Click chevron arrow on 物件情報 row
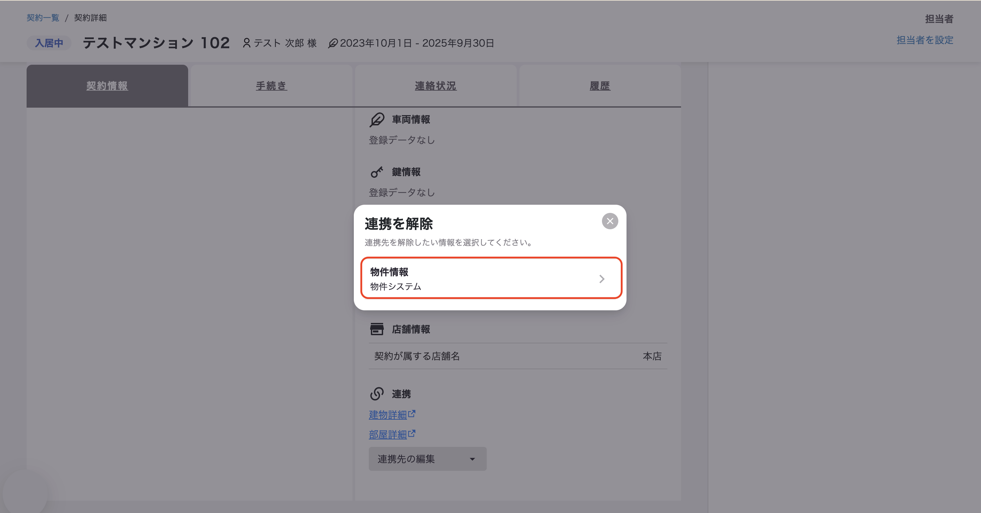The width and height of the screenshot is (981, 513). point(602,279)
